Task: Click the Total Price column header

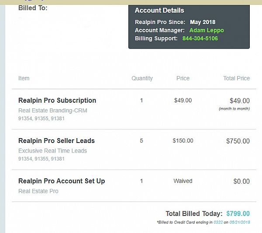Action: click(x=236, y=78)
